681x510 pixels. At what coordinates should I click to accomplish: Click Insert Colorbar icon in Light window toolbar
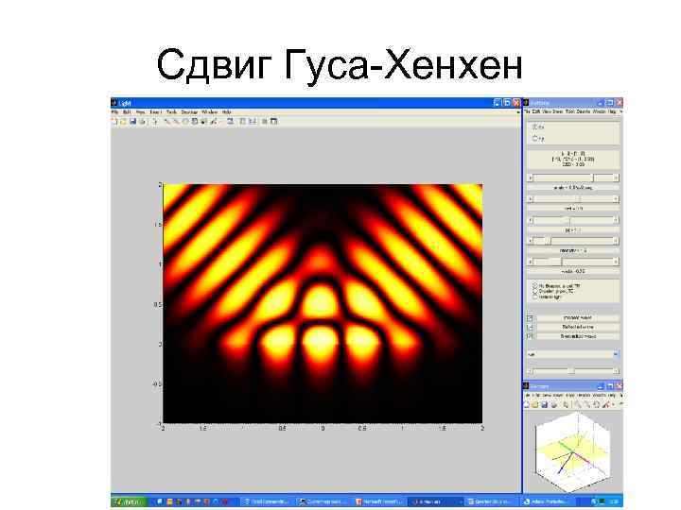tap(242, 122)
